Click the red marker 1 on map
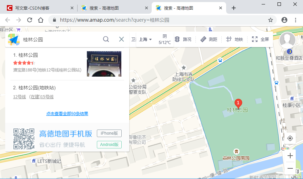Screen dimensions: 303x179 (x=238, y=104)
